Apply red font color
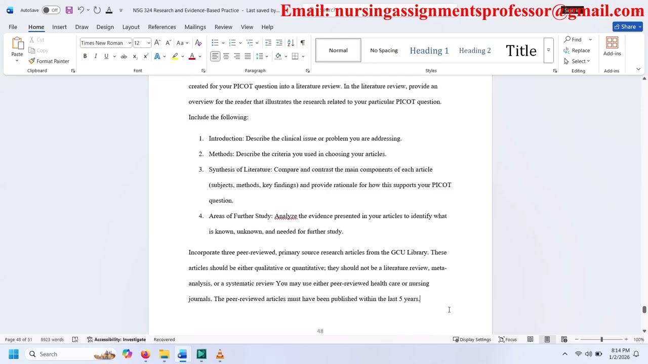 click(192, 56)
